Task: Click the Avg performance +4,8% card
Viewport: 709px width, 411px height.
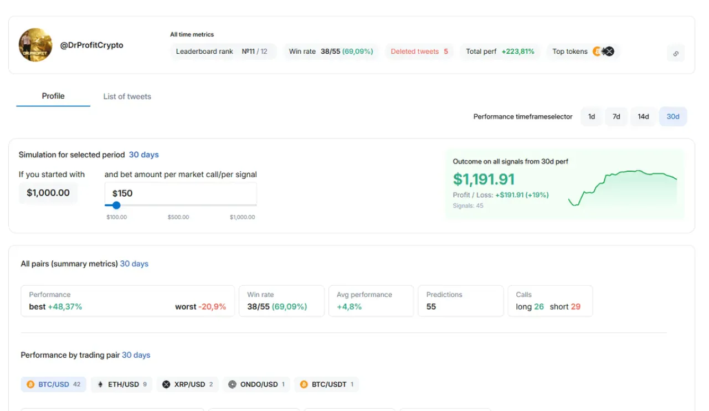Action: coord(371,301)
